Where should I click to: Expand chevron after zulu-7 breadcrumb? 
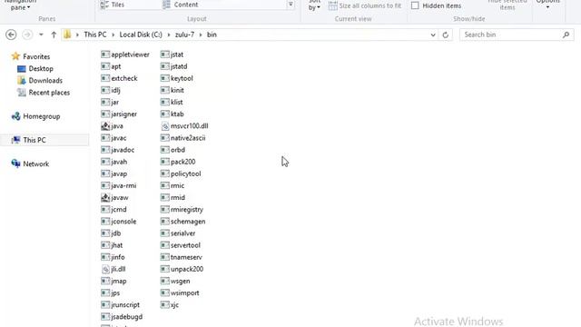tap(201, 35)
